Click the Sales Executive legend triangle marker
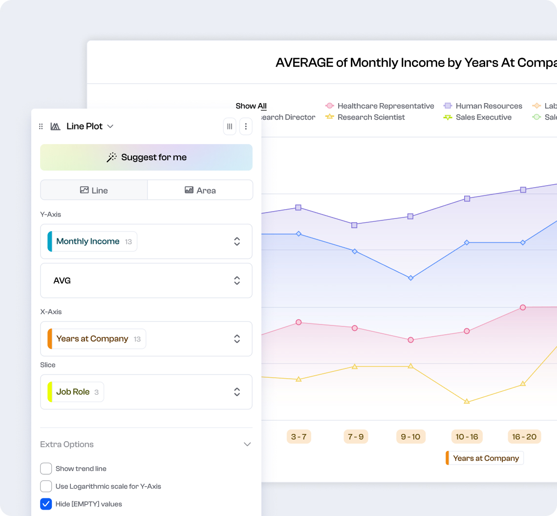This screenshot has width=557, height=516. click(x=448, y=117)
